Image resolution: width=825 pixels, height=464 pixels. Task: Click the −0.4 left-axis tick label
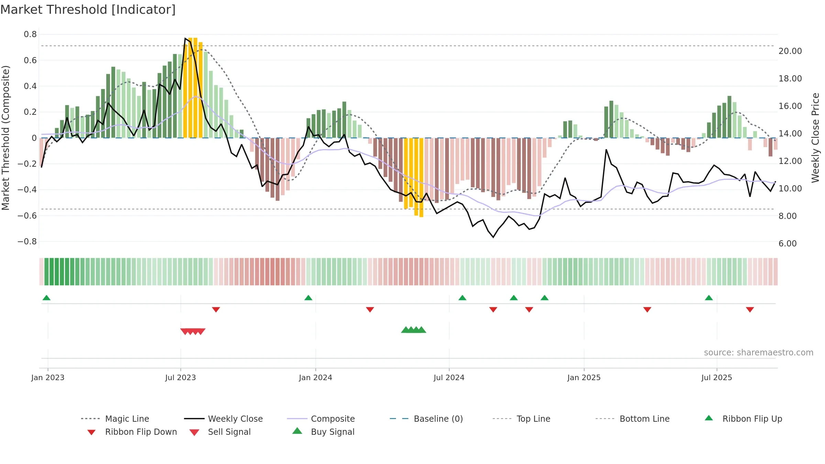(x=27, y=189)
